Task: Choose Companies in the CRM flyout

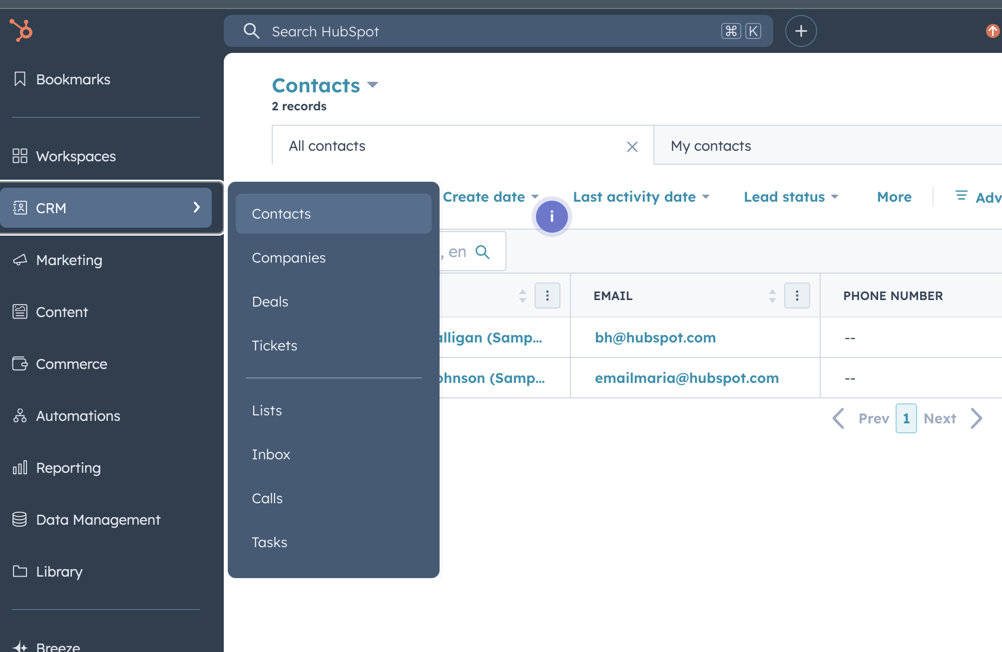Action: 333,258
